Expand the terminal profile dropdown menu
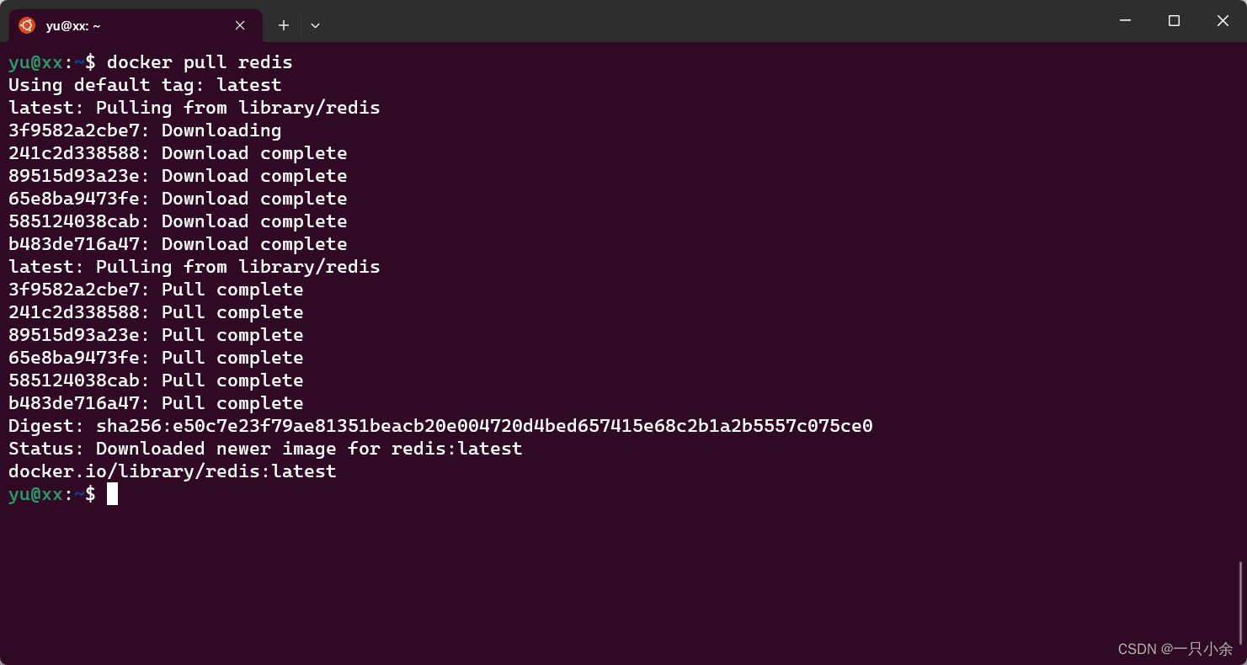Image resolution: width=1247 pixels, height=665 pixels. pos(315,25)
